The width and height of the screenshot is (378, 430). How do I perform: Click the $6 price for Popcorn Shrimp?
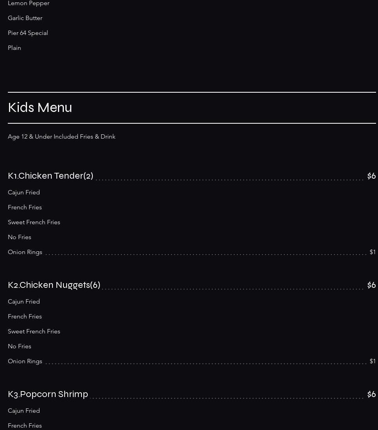[x=371, y=394]
